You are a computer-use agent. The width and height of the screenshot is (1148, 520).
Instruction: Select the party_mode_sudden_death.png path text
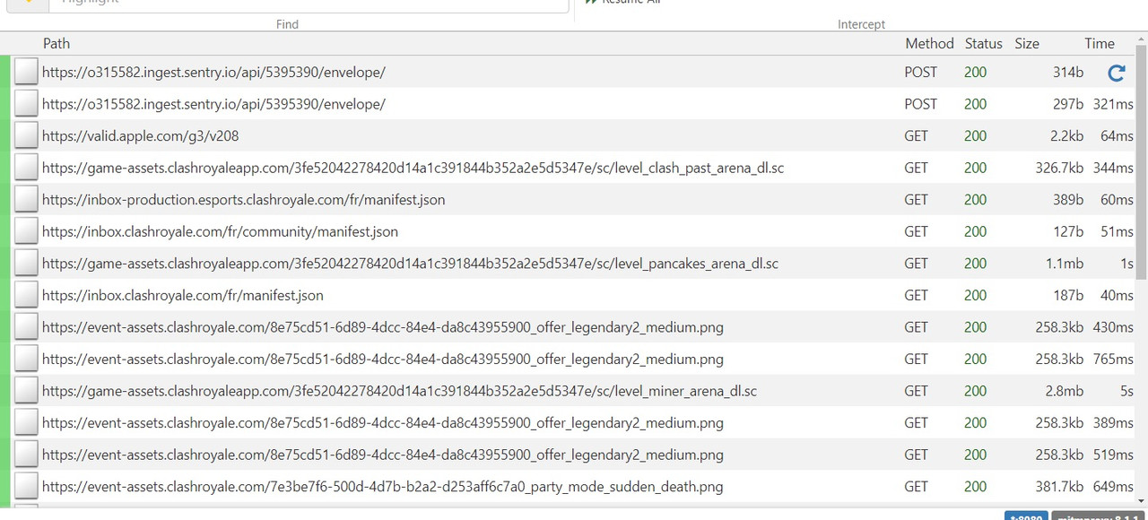click(382, 487)
